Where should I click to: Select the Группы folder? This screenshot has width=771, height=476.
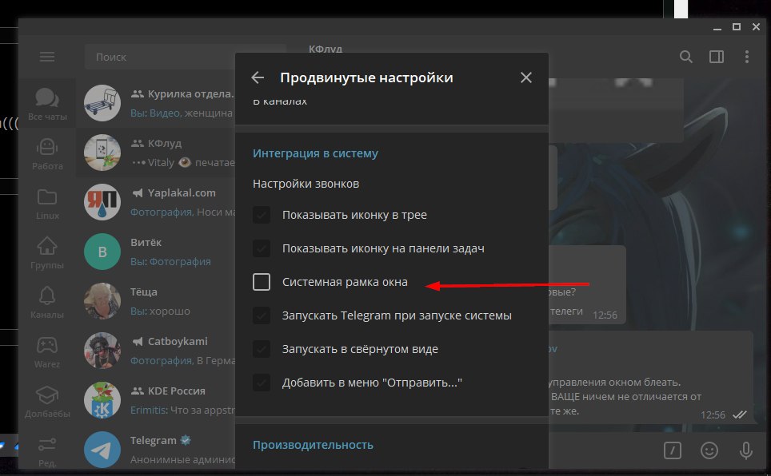[47, 252]
